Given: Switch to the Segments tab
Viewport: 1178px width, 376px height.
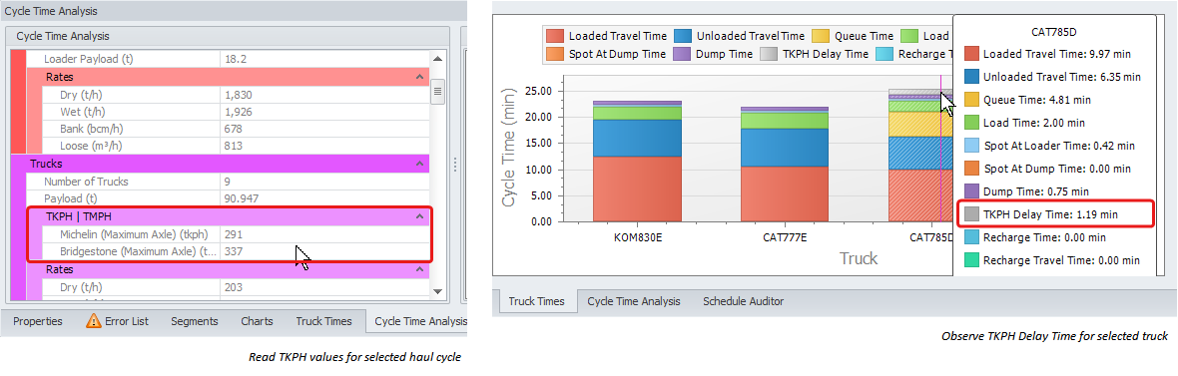Looking at the screenshot, I should tap(195, 321).
